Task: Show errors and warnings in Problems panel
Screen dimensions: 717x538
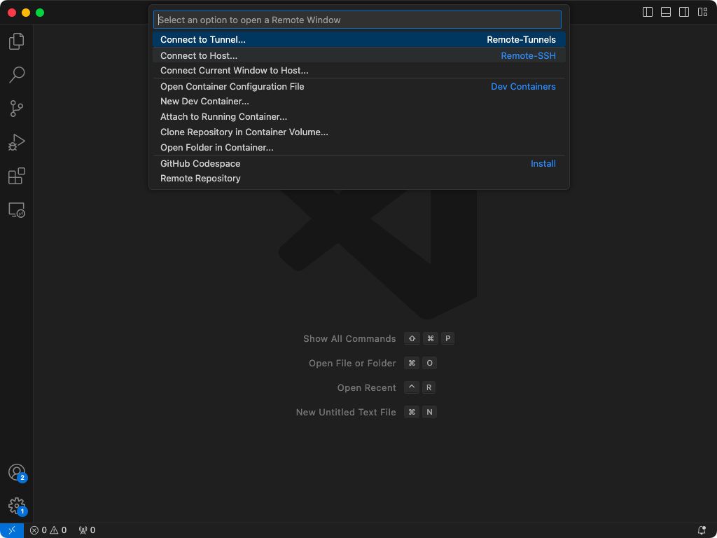Action: tap(48, 530)
